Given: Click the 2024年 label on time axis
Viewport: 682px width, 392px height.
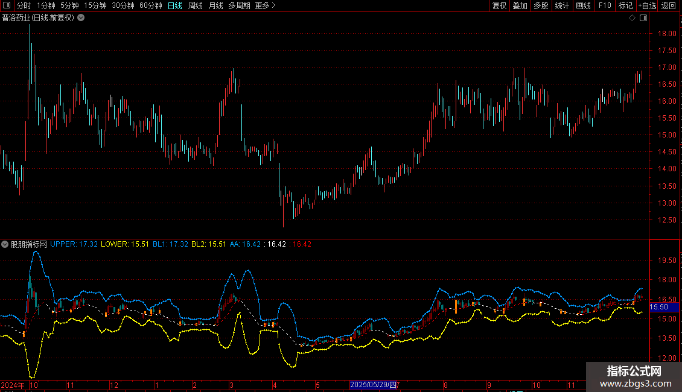Looking at the screenshot, I should pyautogui.click(x=13, y=385).
